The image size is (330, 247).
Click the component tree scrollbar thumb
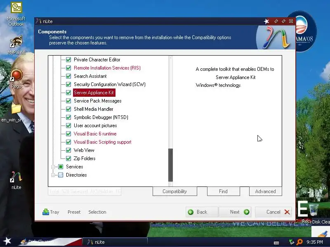click(x=170, y=165)
